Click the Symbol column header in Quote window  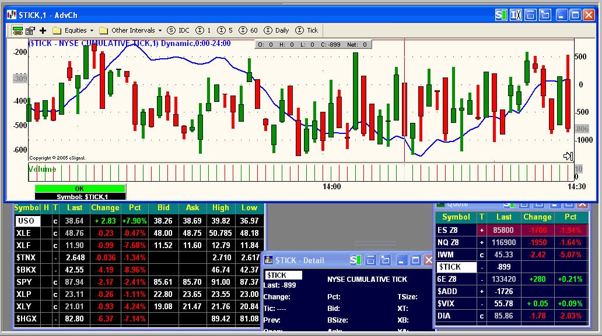[x=456, y=217]
